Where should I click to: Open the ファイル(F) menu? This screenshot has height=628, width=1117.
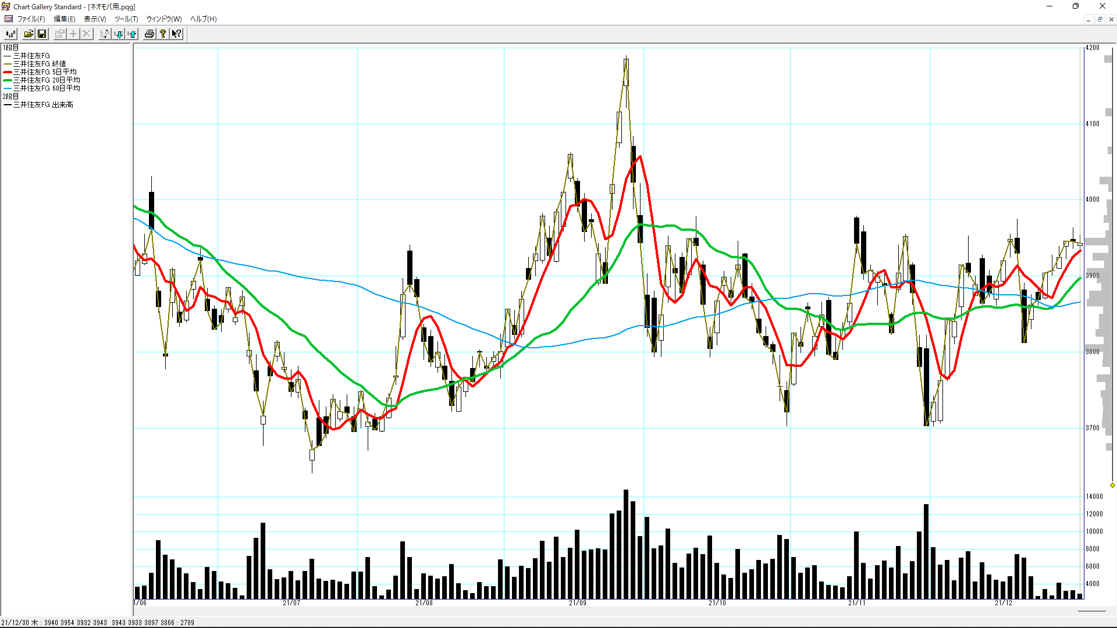pos(31,19)
